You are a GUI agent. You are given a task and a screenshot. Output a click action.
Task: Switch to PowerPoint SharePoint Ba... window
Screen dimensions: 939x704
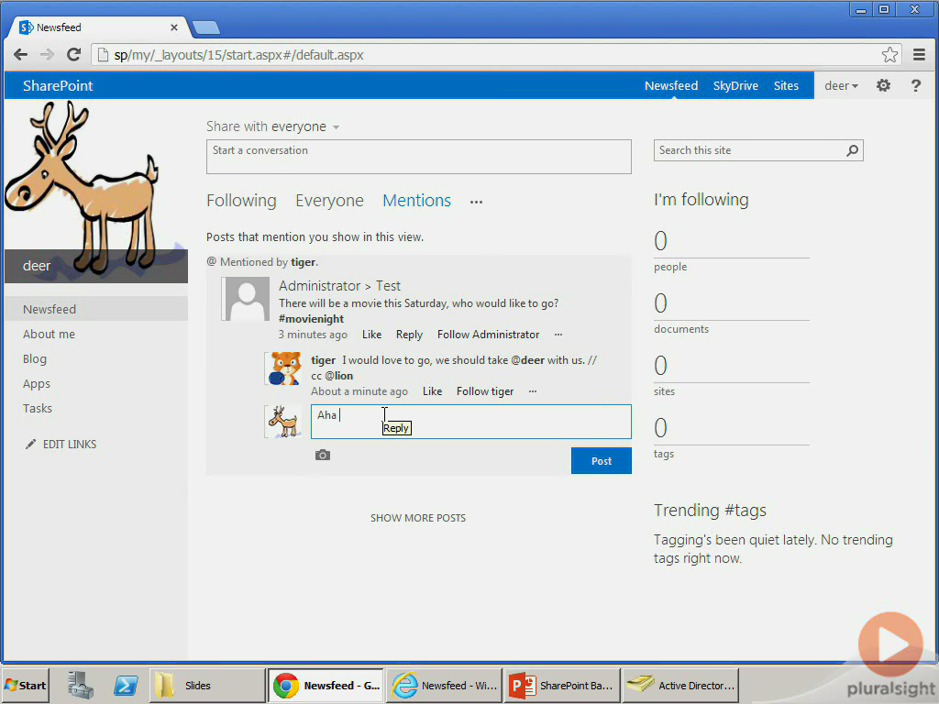pyautogui.click(x=561, y=686)
